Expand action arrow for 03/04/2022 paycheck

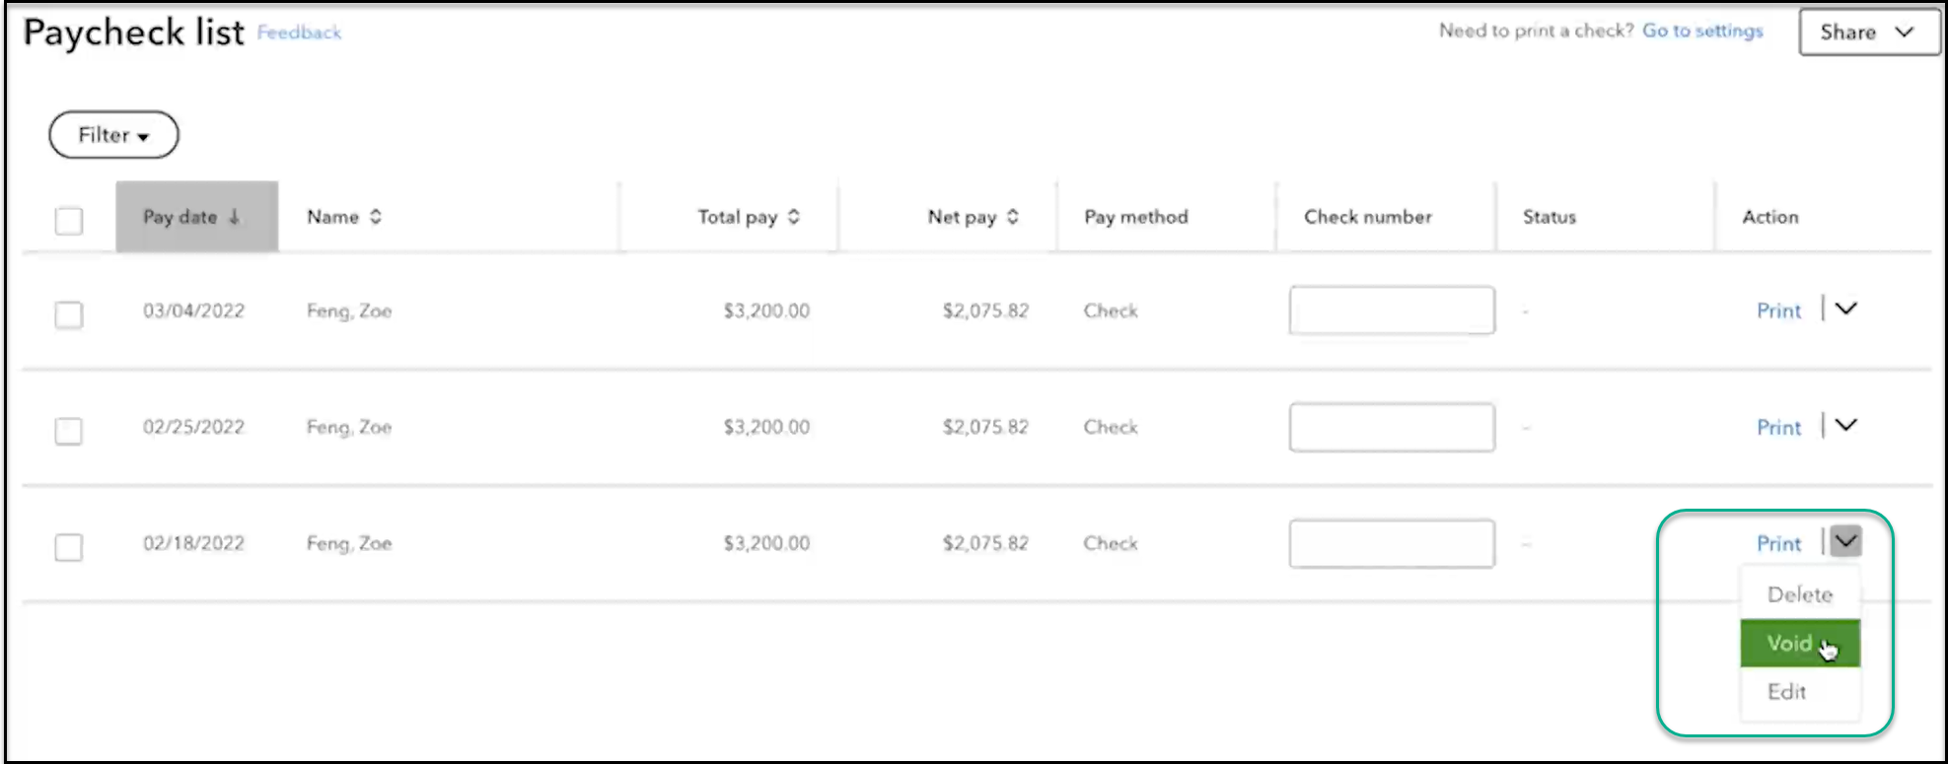tap(1846, 309)
